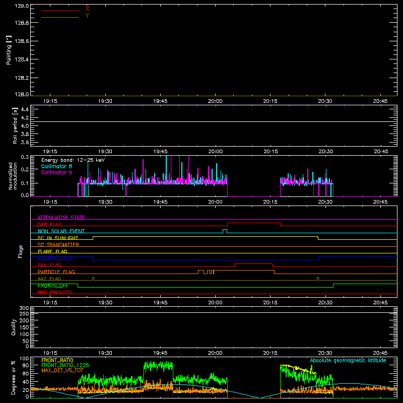Click the PARTICLE_FLAG label
403x403 pixels.
(56, 272)
